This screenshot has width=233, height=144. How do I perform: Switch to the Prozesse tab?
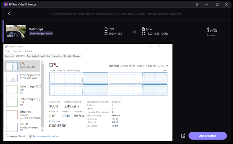coord(9,56)
